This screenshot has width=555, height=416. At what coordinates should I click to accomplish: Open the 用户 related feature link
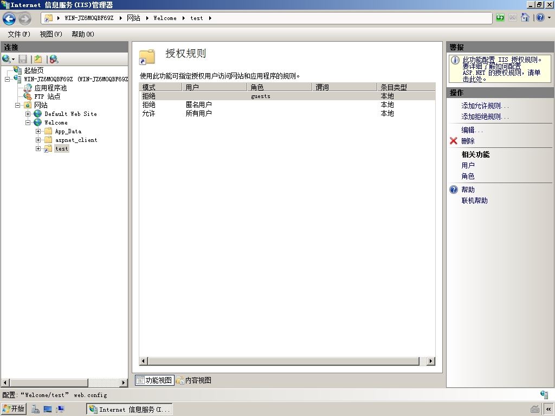[x=468, y=165]
